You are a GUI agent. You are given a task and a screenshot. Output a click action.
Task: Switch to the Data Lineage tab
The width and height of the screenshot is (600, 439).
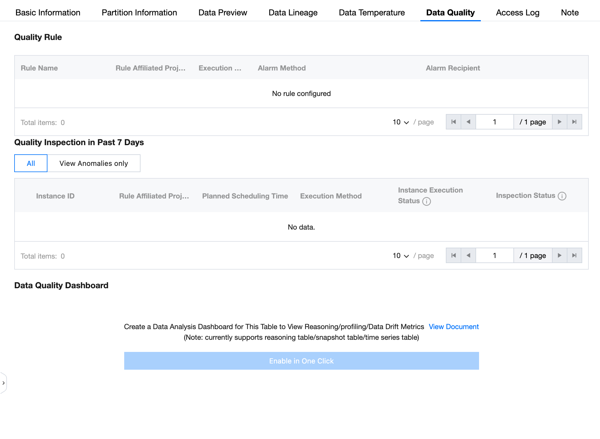pyautogui.click(x=293, y=12)
